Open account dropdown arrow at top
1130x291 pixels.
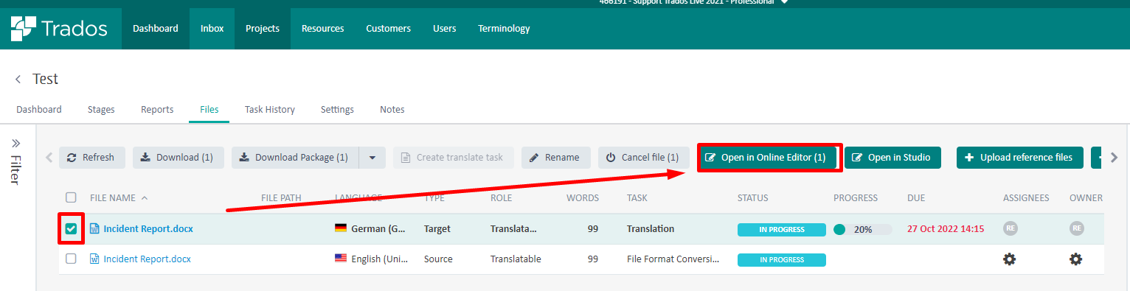pos(784,2)
